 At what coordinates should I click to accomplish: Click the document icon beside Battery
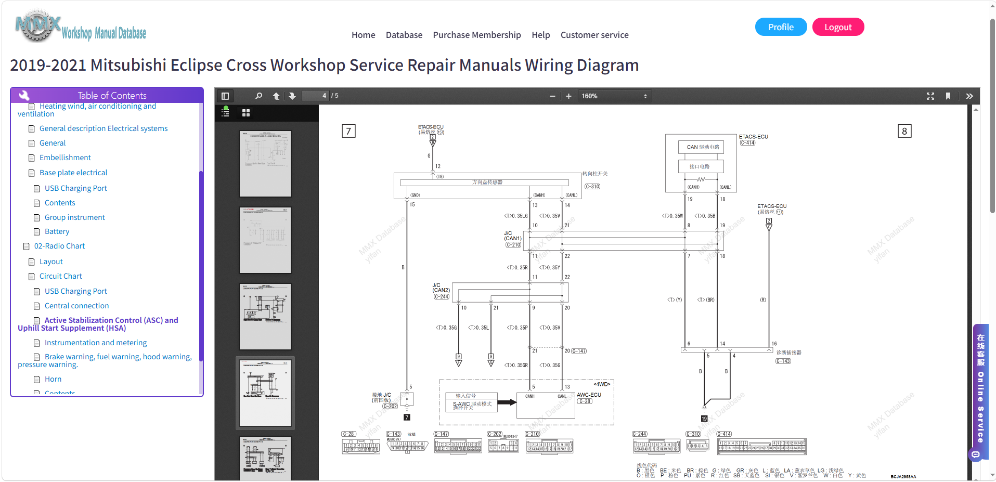37,232
